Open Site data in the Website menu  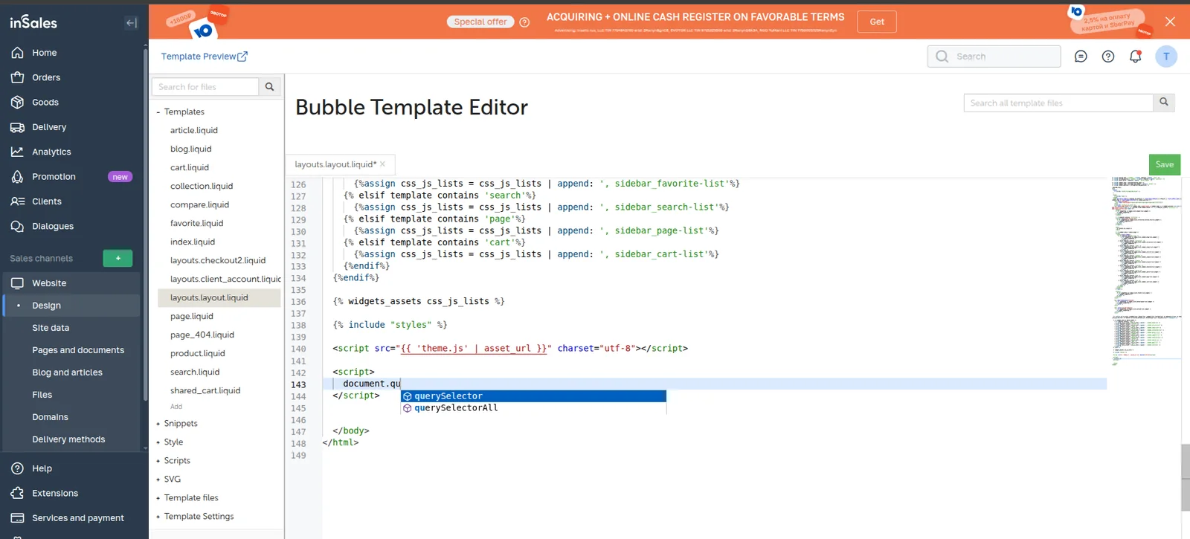tap(51, 328)
